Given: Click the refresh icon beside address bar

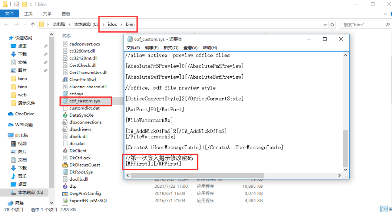Looking at the screenshot, I should pyautogui.click(x=332, y=25).
